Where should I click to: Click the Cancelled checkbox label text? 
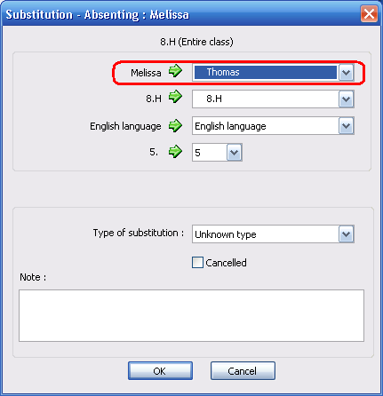click(226, 263)
